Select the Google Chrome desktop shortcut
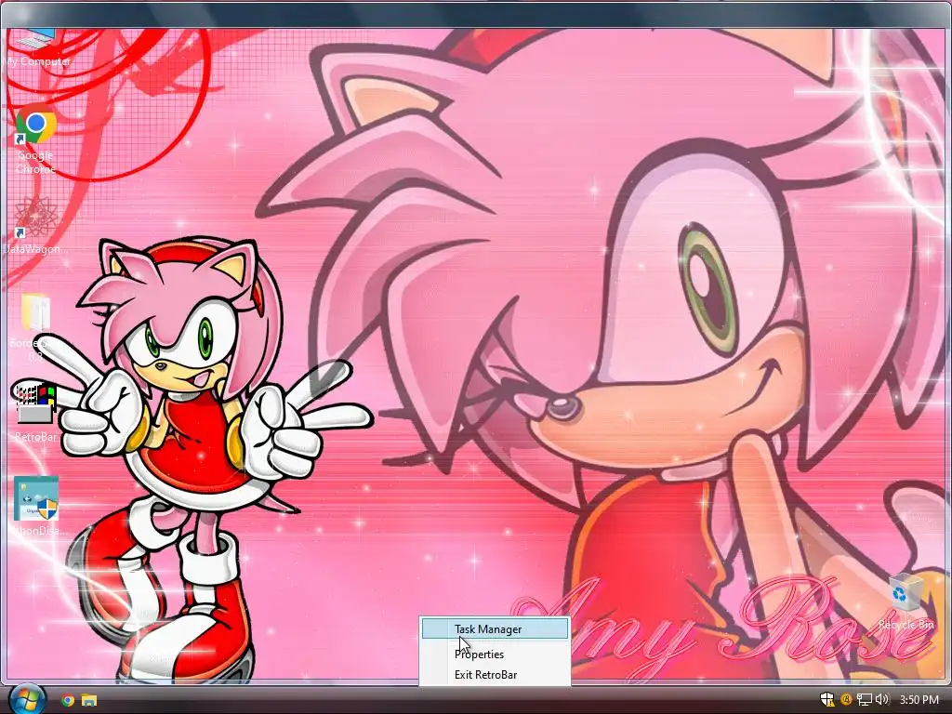Screen dimensions: 952x714 pos(36,141)
